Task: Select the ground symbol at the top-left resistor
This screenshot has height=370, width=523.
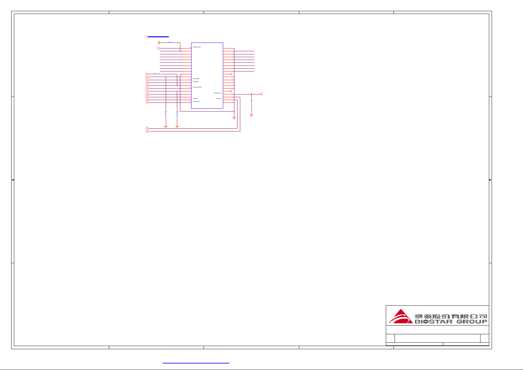Action: tap(159, 43)
